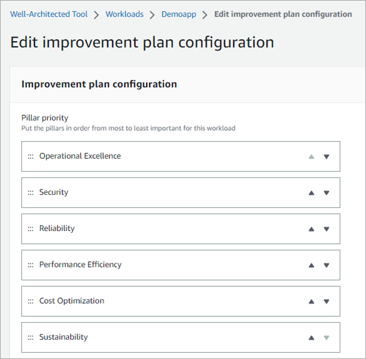Move Reliability pillar up one position
Image resolution: width=366 pixels, height=359 pixels.
312,229
